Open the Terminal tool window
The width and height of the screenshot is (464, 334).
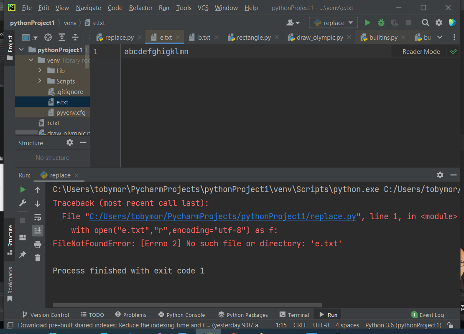[294, 315]
